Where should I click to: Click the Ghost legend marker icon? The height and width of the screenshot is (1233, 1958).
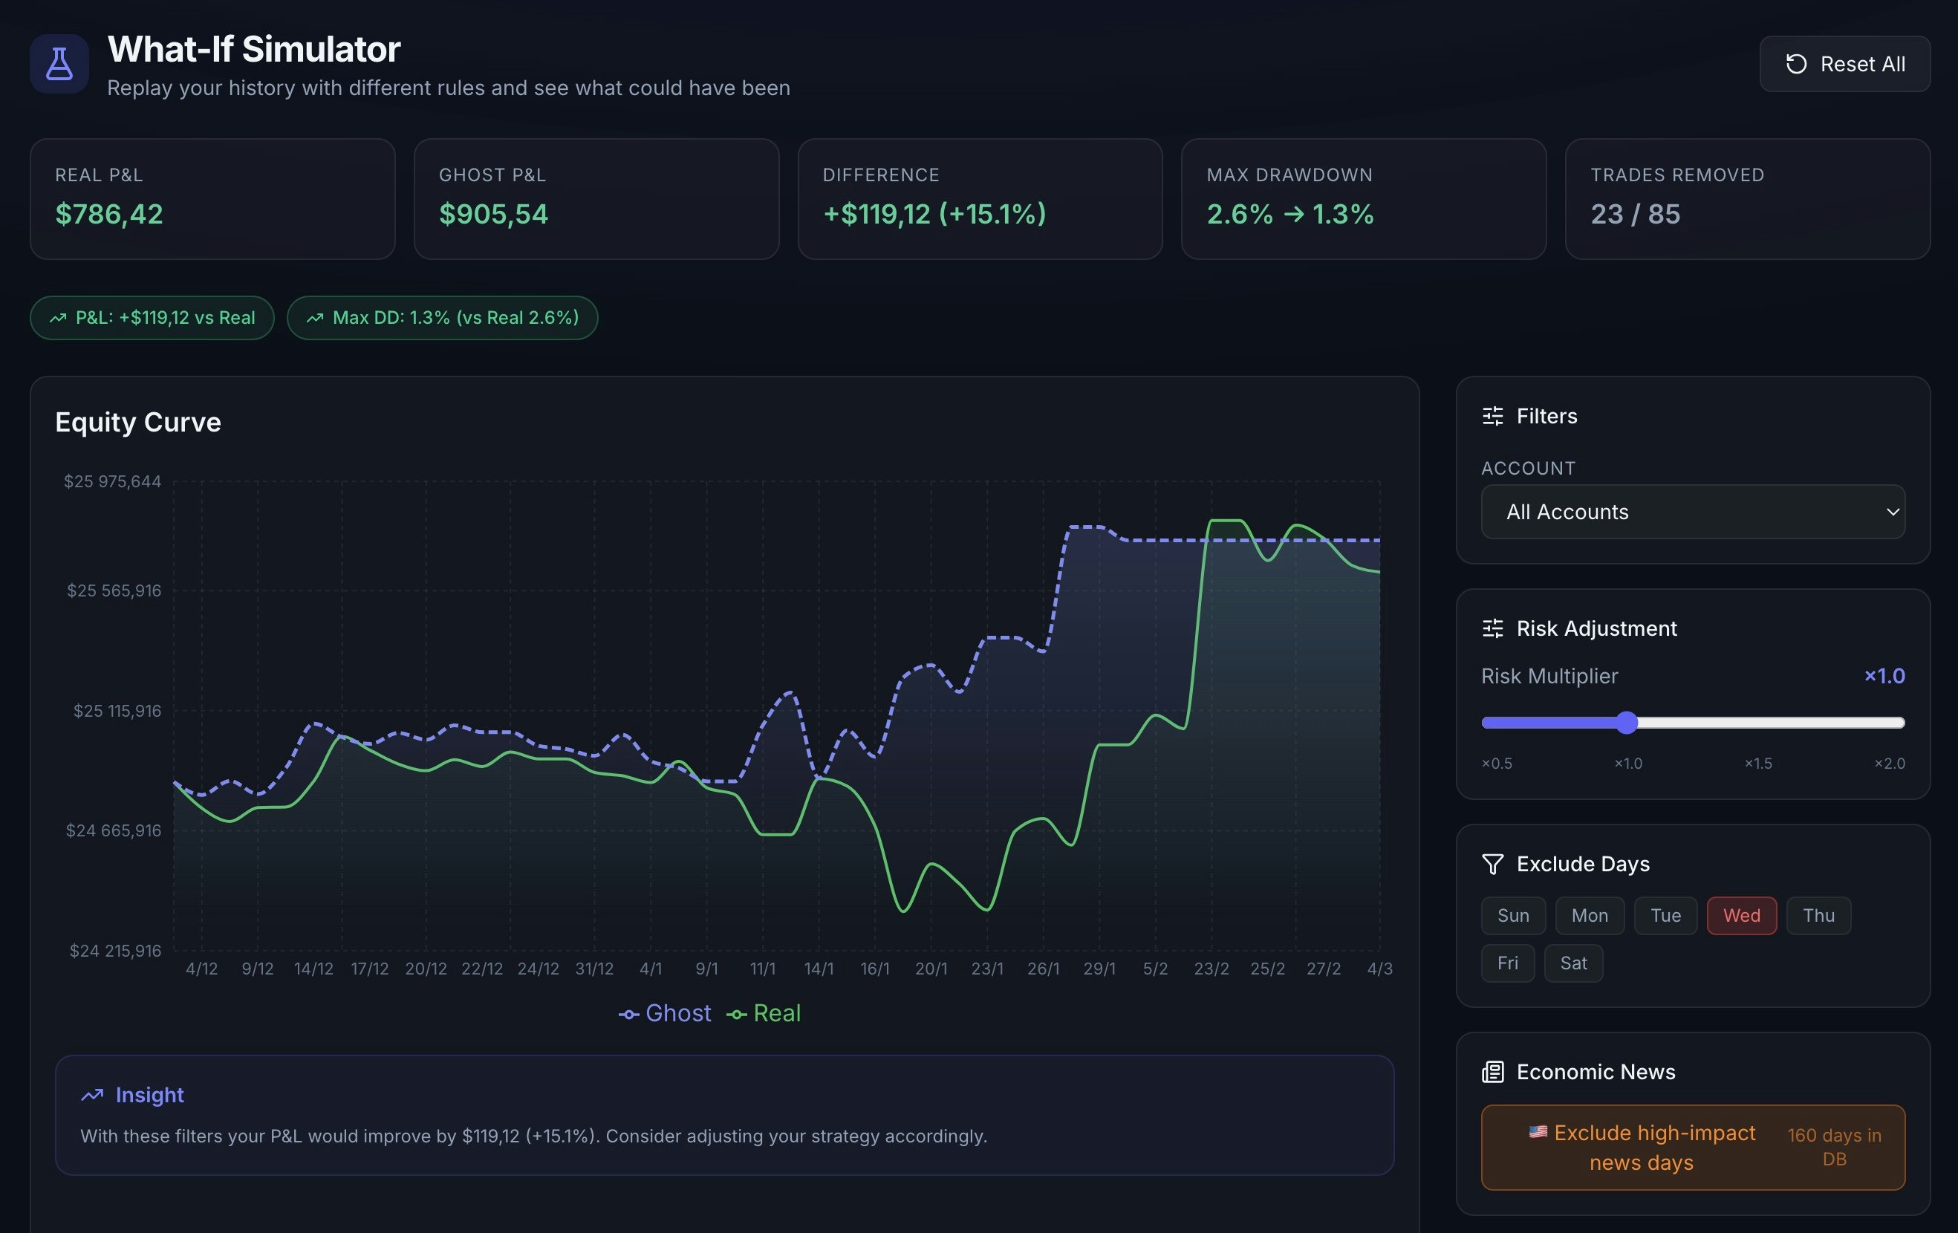(x=628, y=1014)
